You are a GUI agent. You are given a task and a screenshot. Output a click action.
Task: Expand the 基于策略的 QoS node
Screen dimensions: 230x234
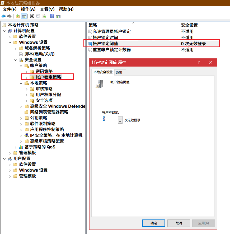pyautogui.click(x=15, y=147)
